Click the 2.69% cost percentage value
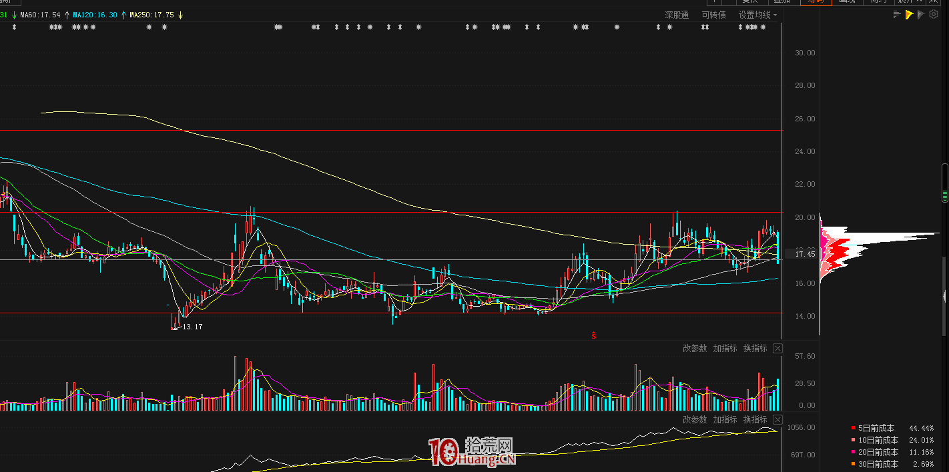This screenshot has height=472, width=949. point(924,465)
